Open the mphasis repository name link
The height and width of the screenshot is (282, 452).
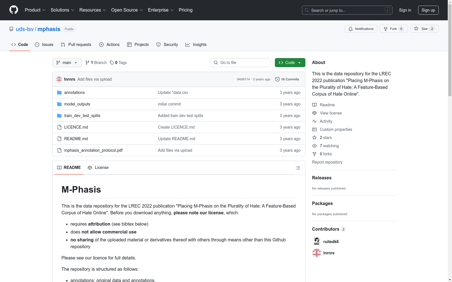tap(49, 29)
